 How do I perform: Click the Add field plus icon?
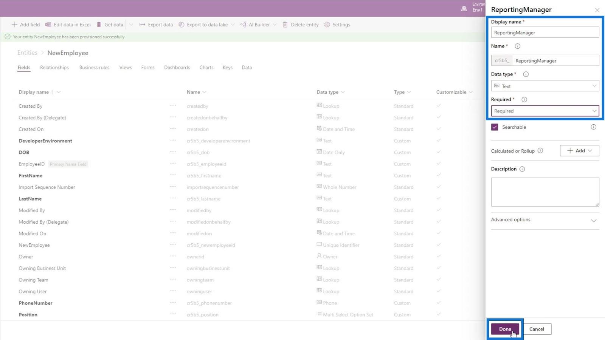click(14, 25)
